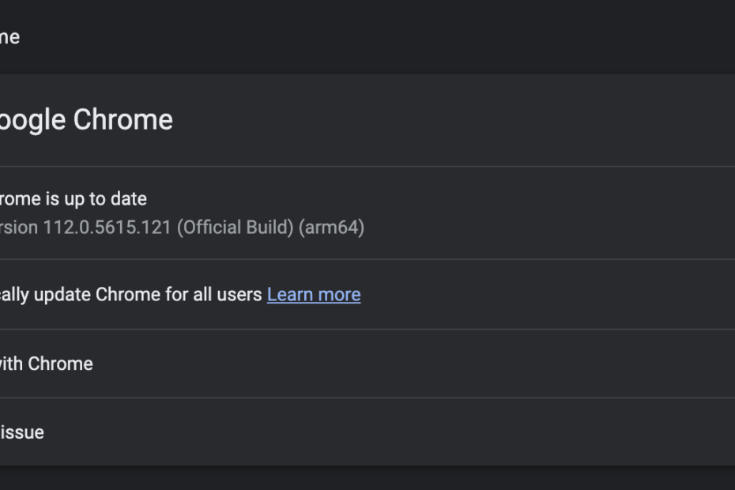Click the "(arm64)" architecture label
This screenshot has width=735, height=490.
point(331,228)
